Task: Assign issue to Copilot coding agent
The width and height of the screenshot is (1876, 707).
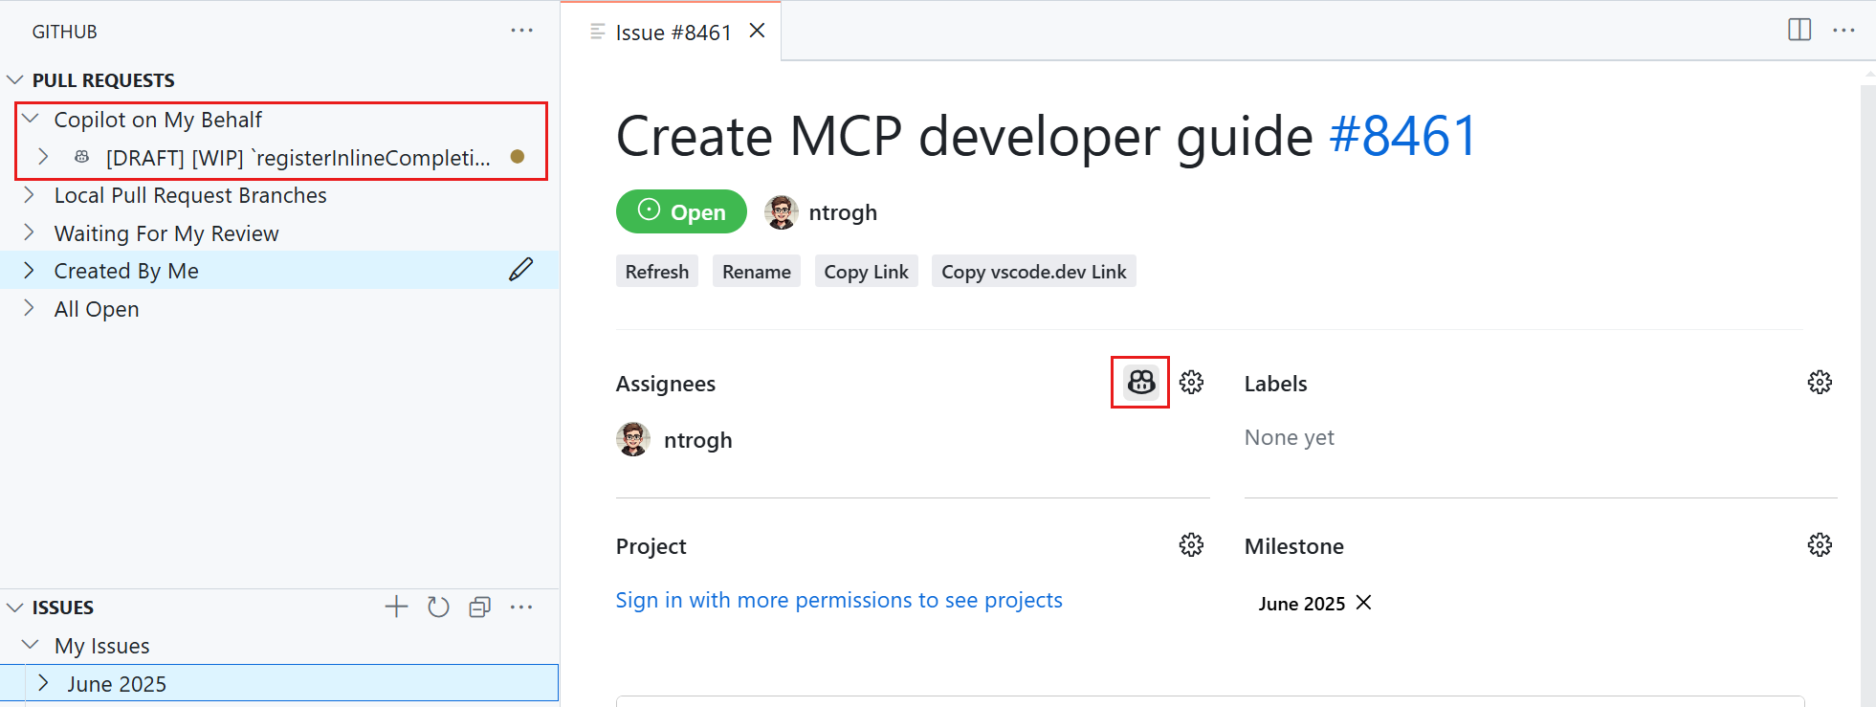Action: pos(1140,383)
